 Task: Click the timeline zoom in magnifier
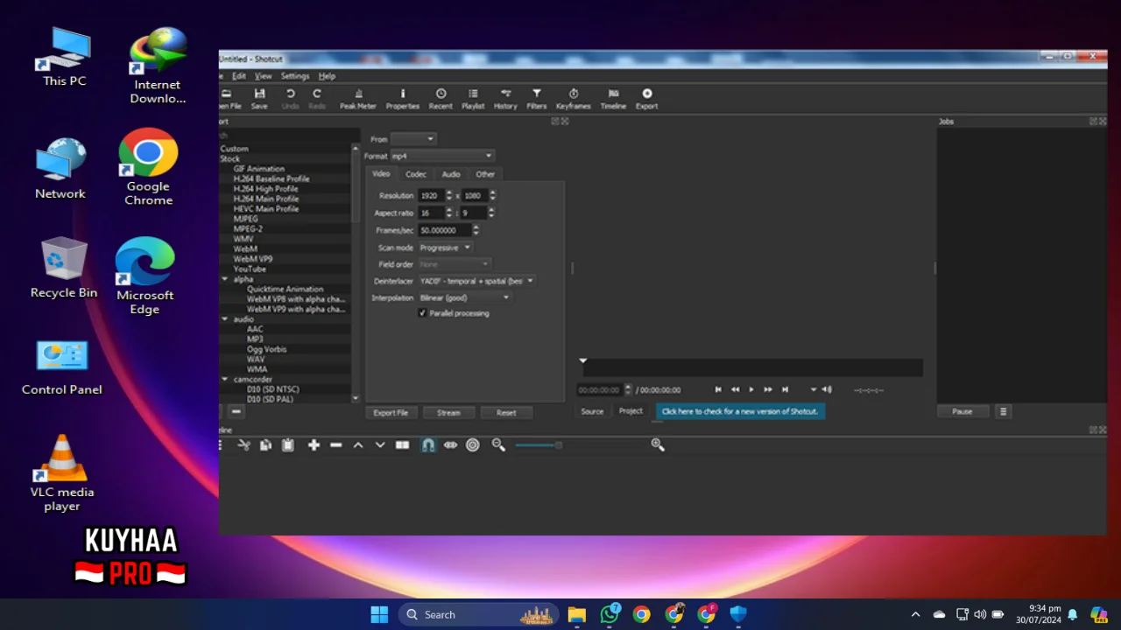click(x=658, y=445)
